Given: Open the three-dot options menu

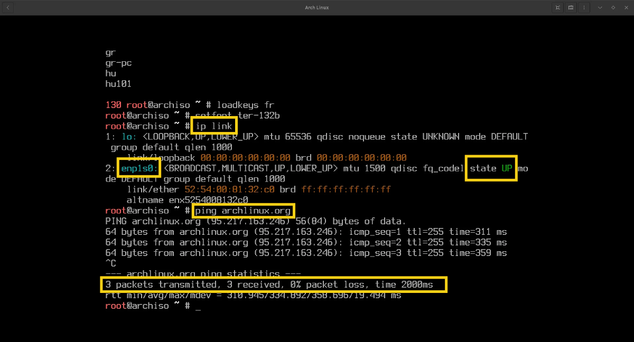Looking at the screenshot, I should click(584, 7).
